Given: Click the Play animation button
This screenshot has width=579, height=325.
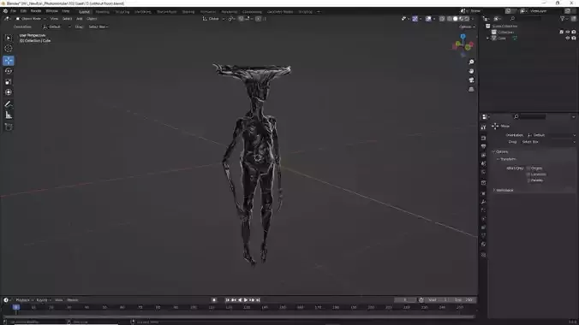Looking at the screenshot, I should (x=246, y=300).
